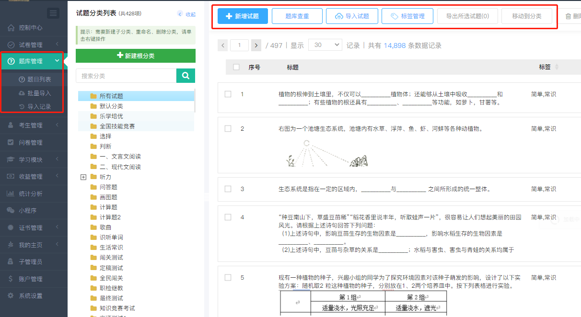Expand the 学习模块 menu arrow
Image resolution: width=581 pixels, height=317 pixels.
tap(57, 159)
